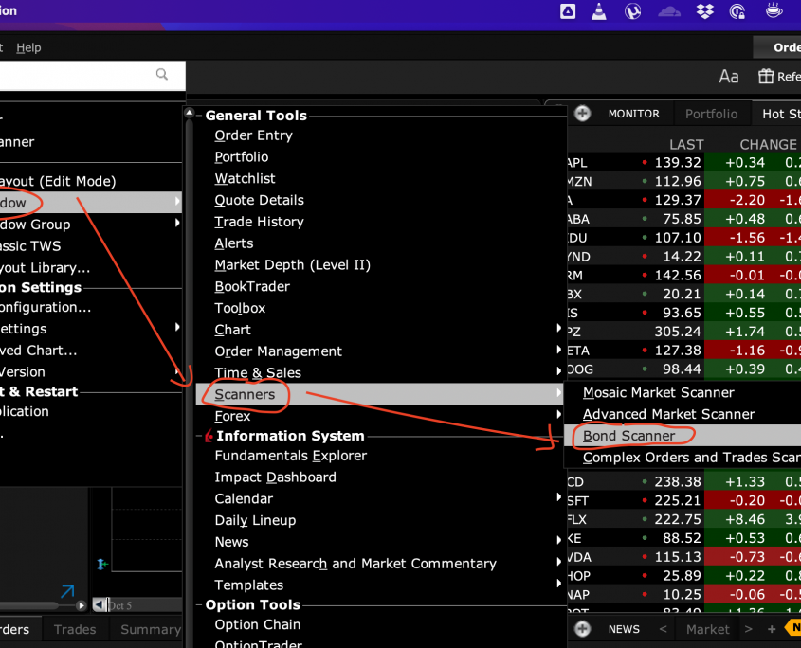
Task: Expand the News submenu arrow
Action: click(558, 542)
